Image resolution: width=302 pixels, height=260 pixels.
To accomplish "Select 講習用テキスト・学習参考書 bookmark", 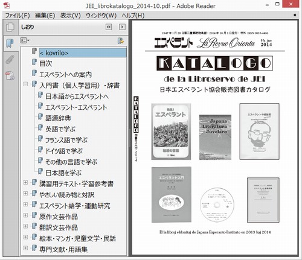I will click(x=76, y=184).
